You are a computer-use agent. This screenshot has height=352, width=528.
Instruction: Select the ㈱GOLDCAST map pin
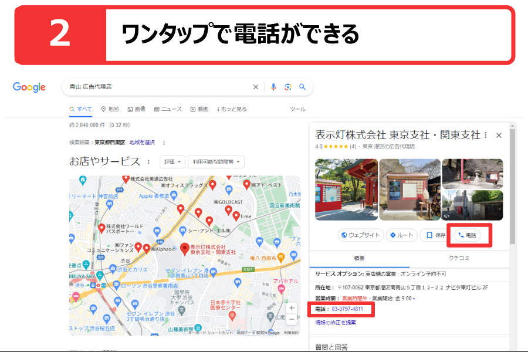point(228,210)
